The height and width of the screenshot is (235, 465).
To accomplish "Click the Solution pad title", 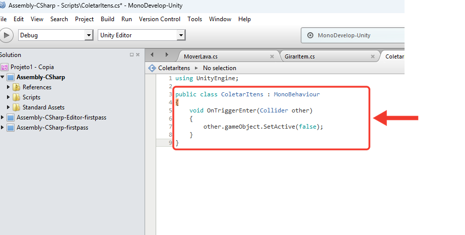I will (x=11, y=55).
